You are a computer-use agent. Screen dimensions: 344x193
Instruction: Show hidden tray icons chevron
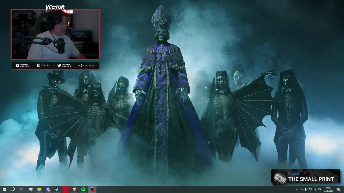[x=297, y=190]
